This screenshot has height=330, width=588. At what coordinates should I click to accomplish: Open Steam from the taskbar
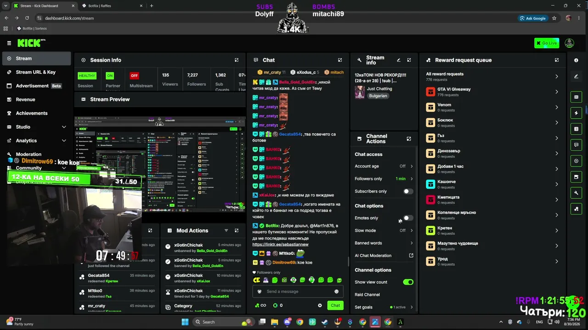coord(325,322)
